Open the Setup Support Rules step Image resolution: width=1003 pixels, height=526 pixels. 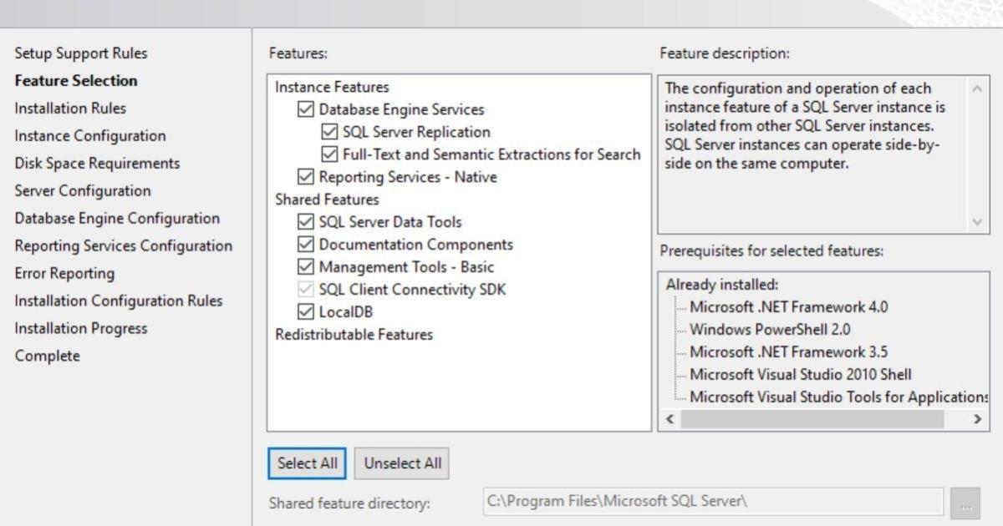pos(81,53)
